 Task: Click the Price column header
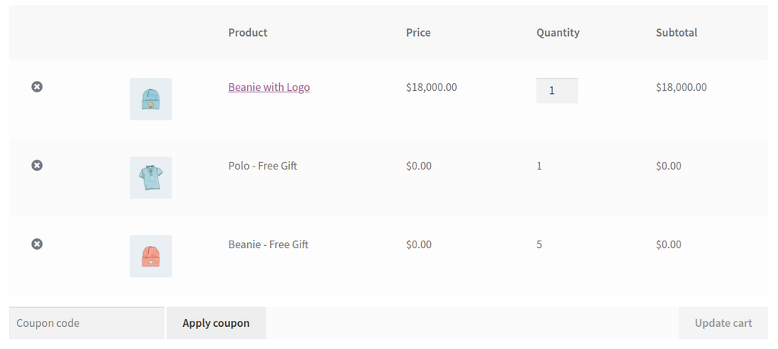[x=418, y=33]
